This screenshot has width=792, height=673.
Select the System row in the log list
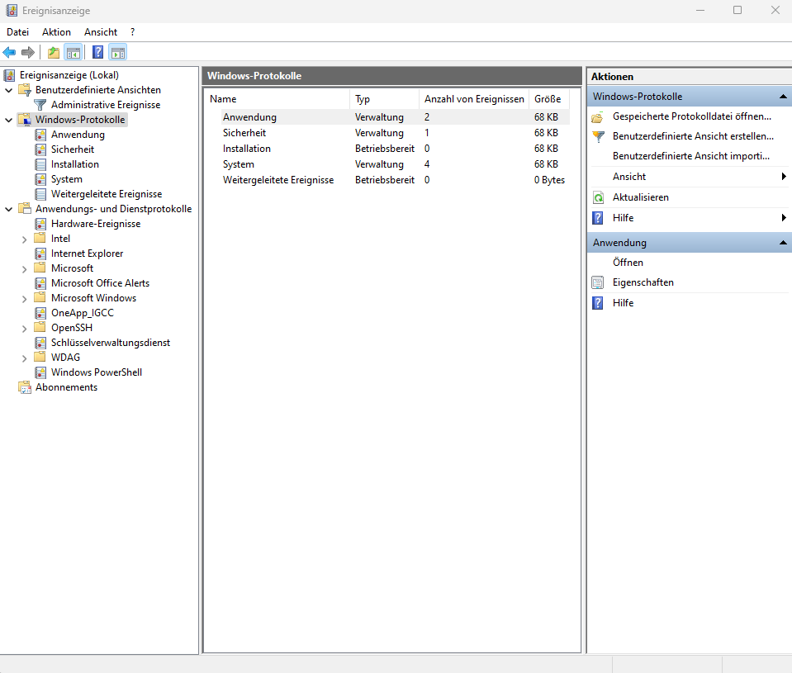click(239, 164)
